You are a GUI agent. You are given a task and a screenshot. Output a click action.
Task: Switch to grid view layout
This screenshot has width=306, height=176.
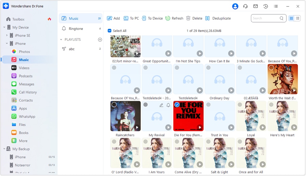click(291, 18)
